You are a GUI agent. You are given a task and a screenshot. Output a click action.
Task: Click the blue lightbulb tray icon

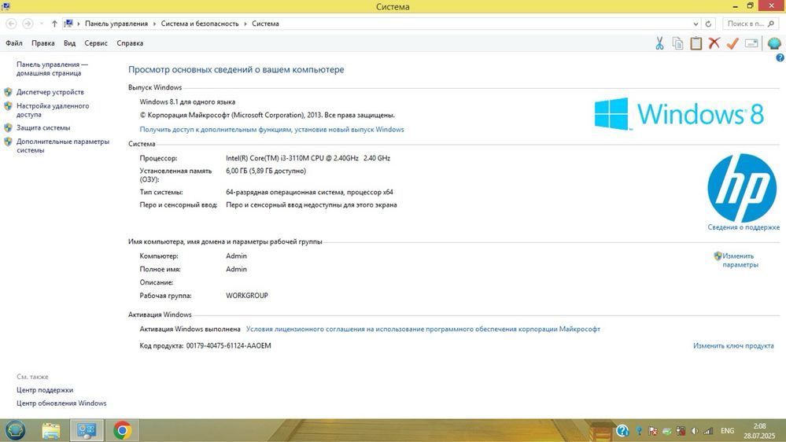pos(639,430)
